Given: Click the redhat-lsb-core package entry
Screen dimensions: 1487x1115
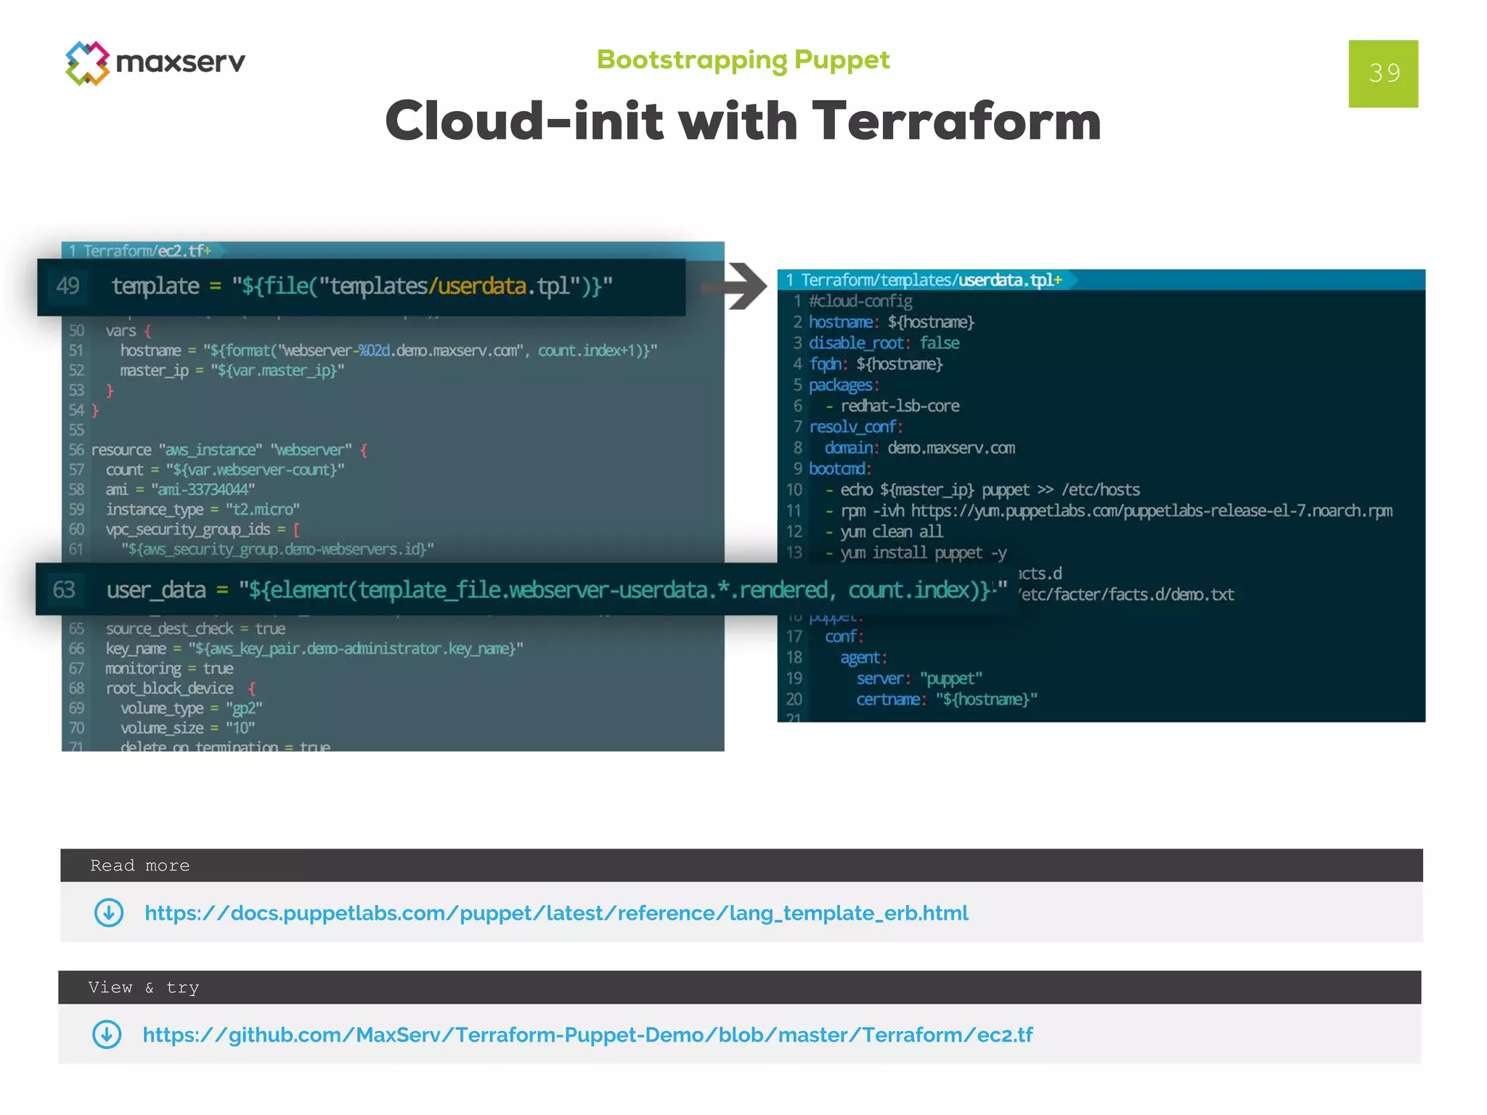Looking at the screenshot, I should click(x=892, y=407).
